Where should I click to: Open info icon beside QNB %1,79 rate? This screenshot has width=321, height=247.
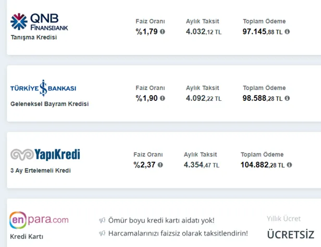point(162,31)
